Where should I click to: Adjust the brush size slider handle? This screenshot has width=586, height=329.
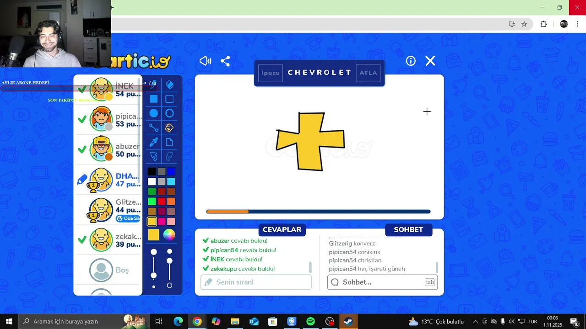click(x=154, y=275)
